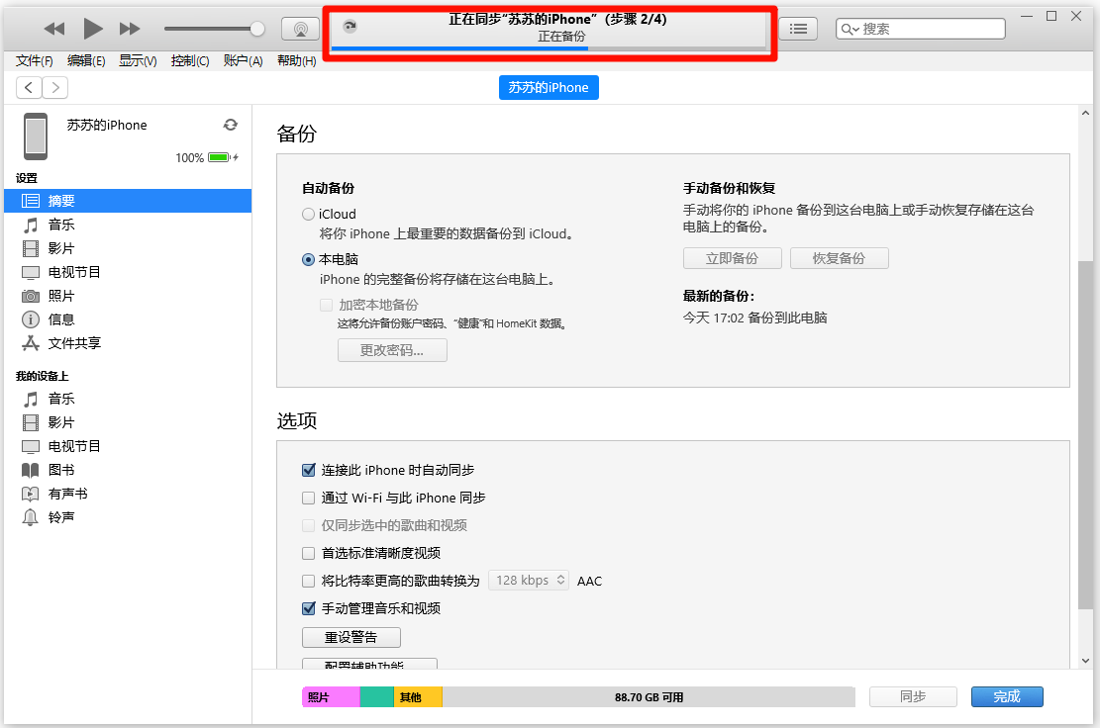This screenshot has height=728, width=1100.
Task: Click the 配置辅助功能 button
Action: [x=369, y=664]
